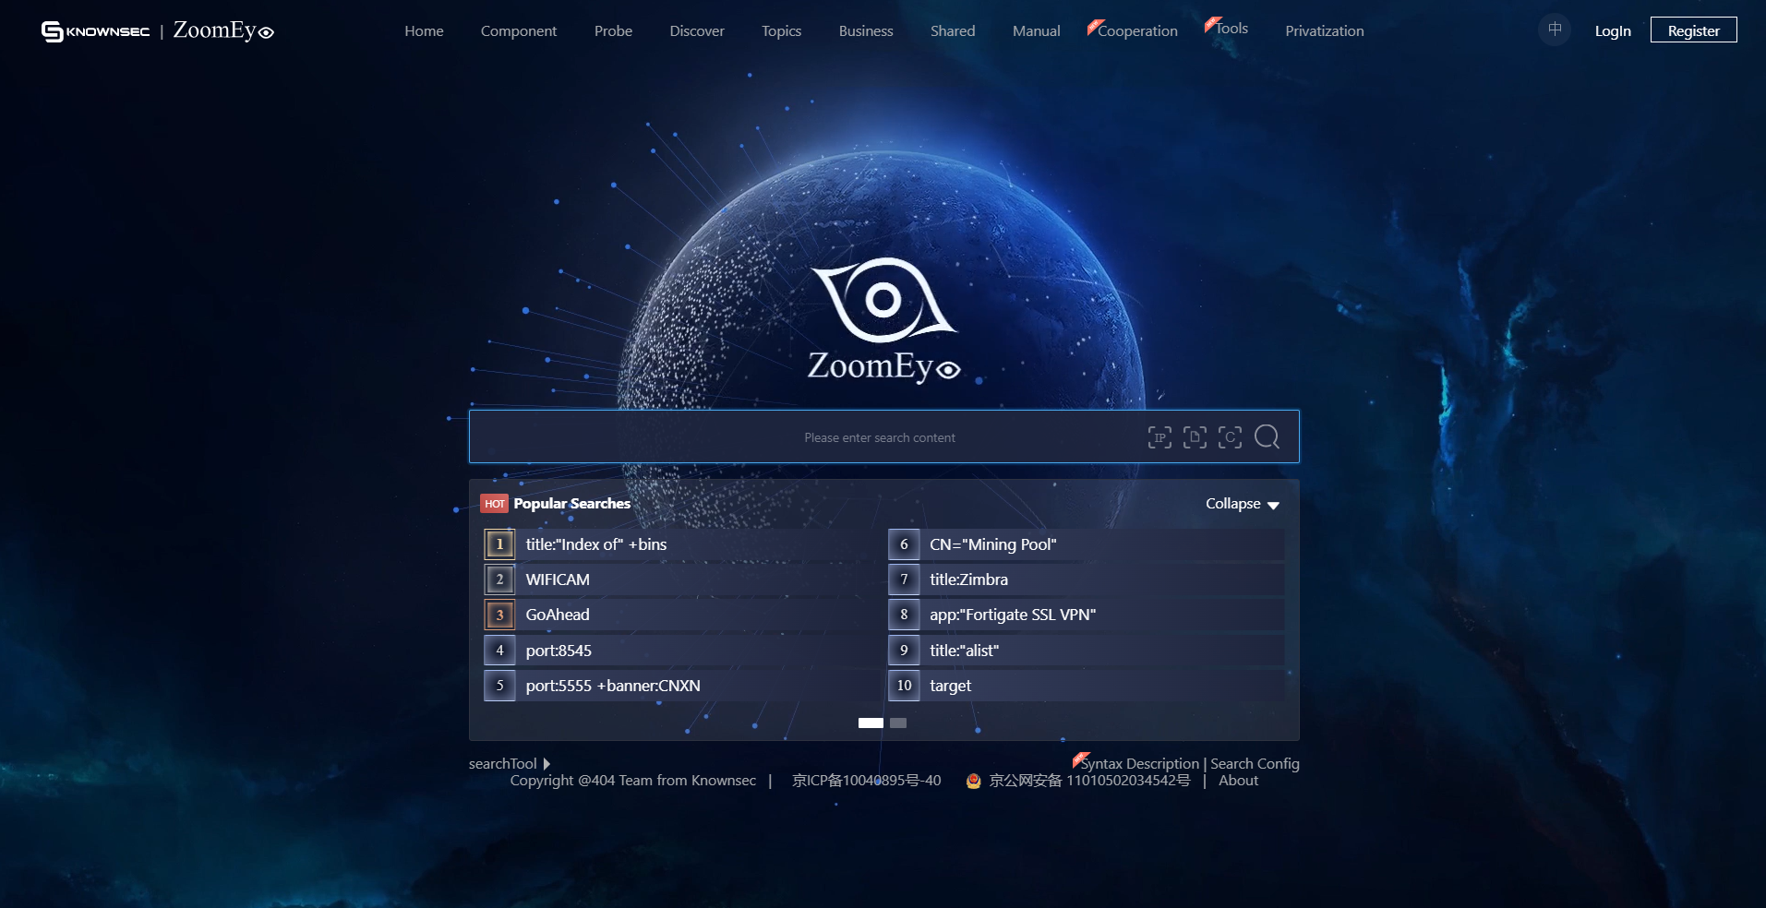Go to first page of popular searches indicator
The height and width of the screenshot is (908, 1766).
(871, 723)
